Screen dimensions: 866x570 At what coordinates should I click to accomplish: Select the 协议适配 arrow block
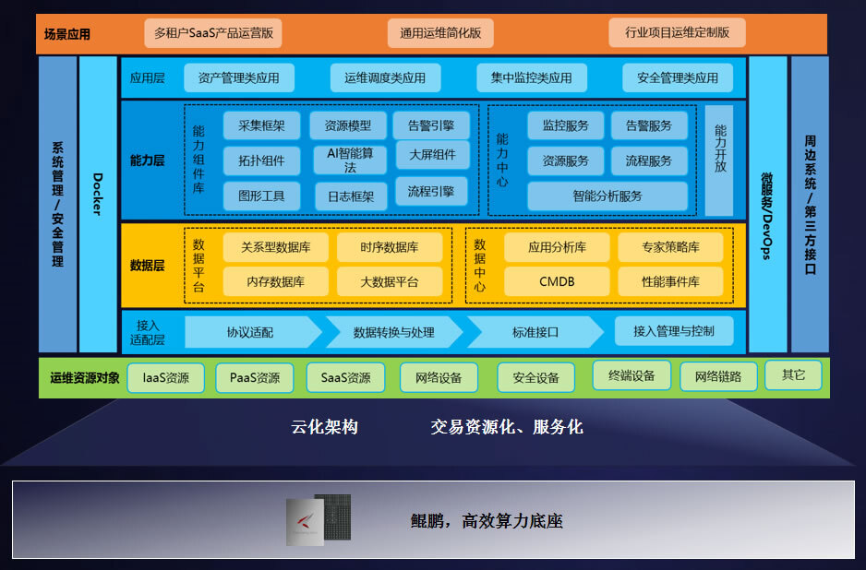pos(253,332)
